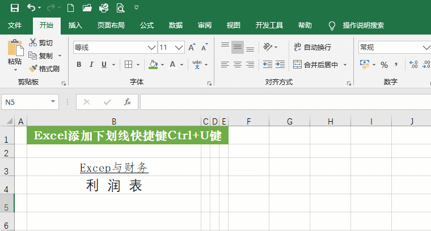Click the 操作说明搜索 search box
Screen dimensions: 431x231
pyautogui.click(x=363, y=25)
